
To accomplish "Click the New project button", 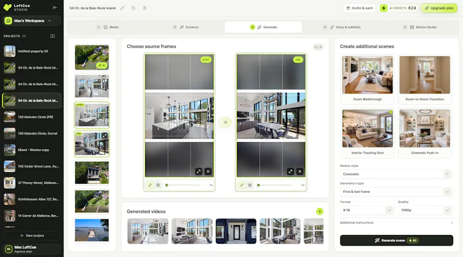I will [32, 236].
